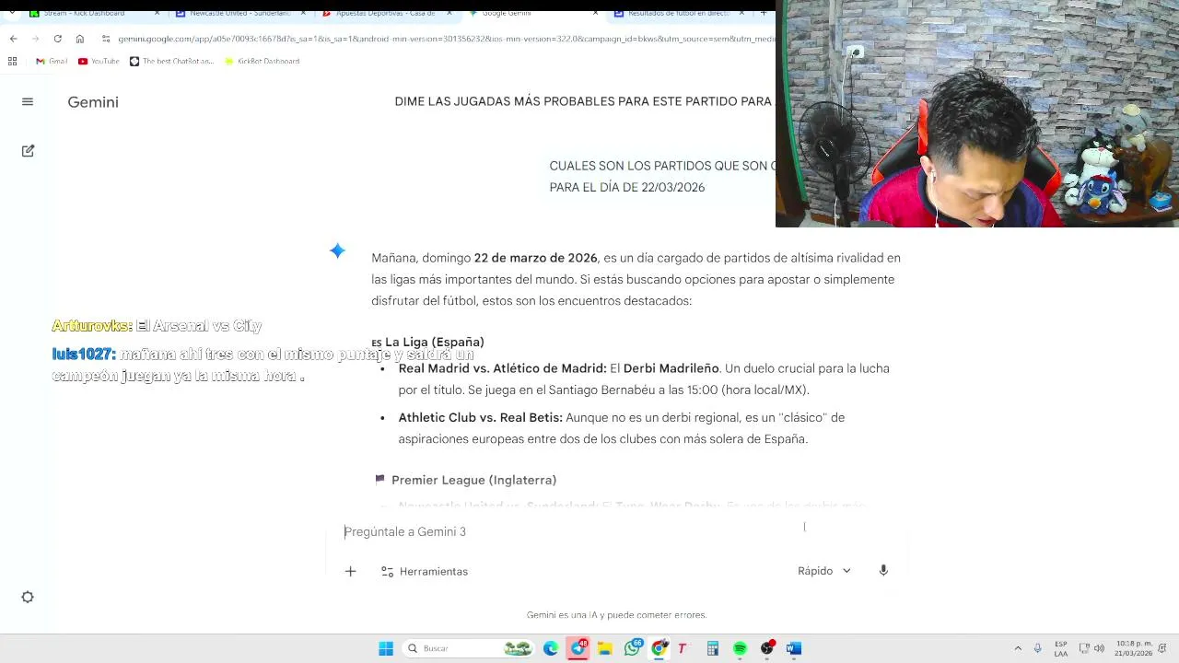
Task: Click the plus icon to add files
Action: click(x=350, y=571)
